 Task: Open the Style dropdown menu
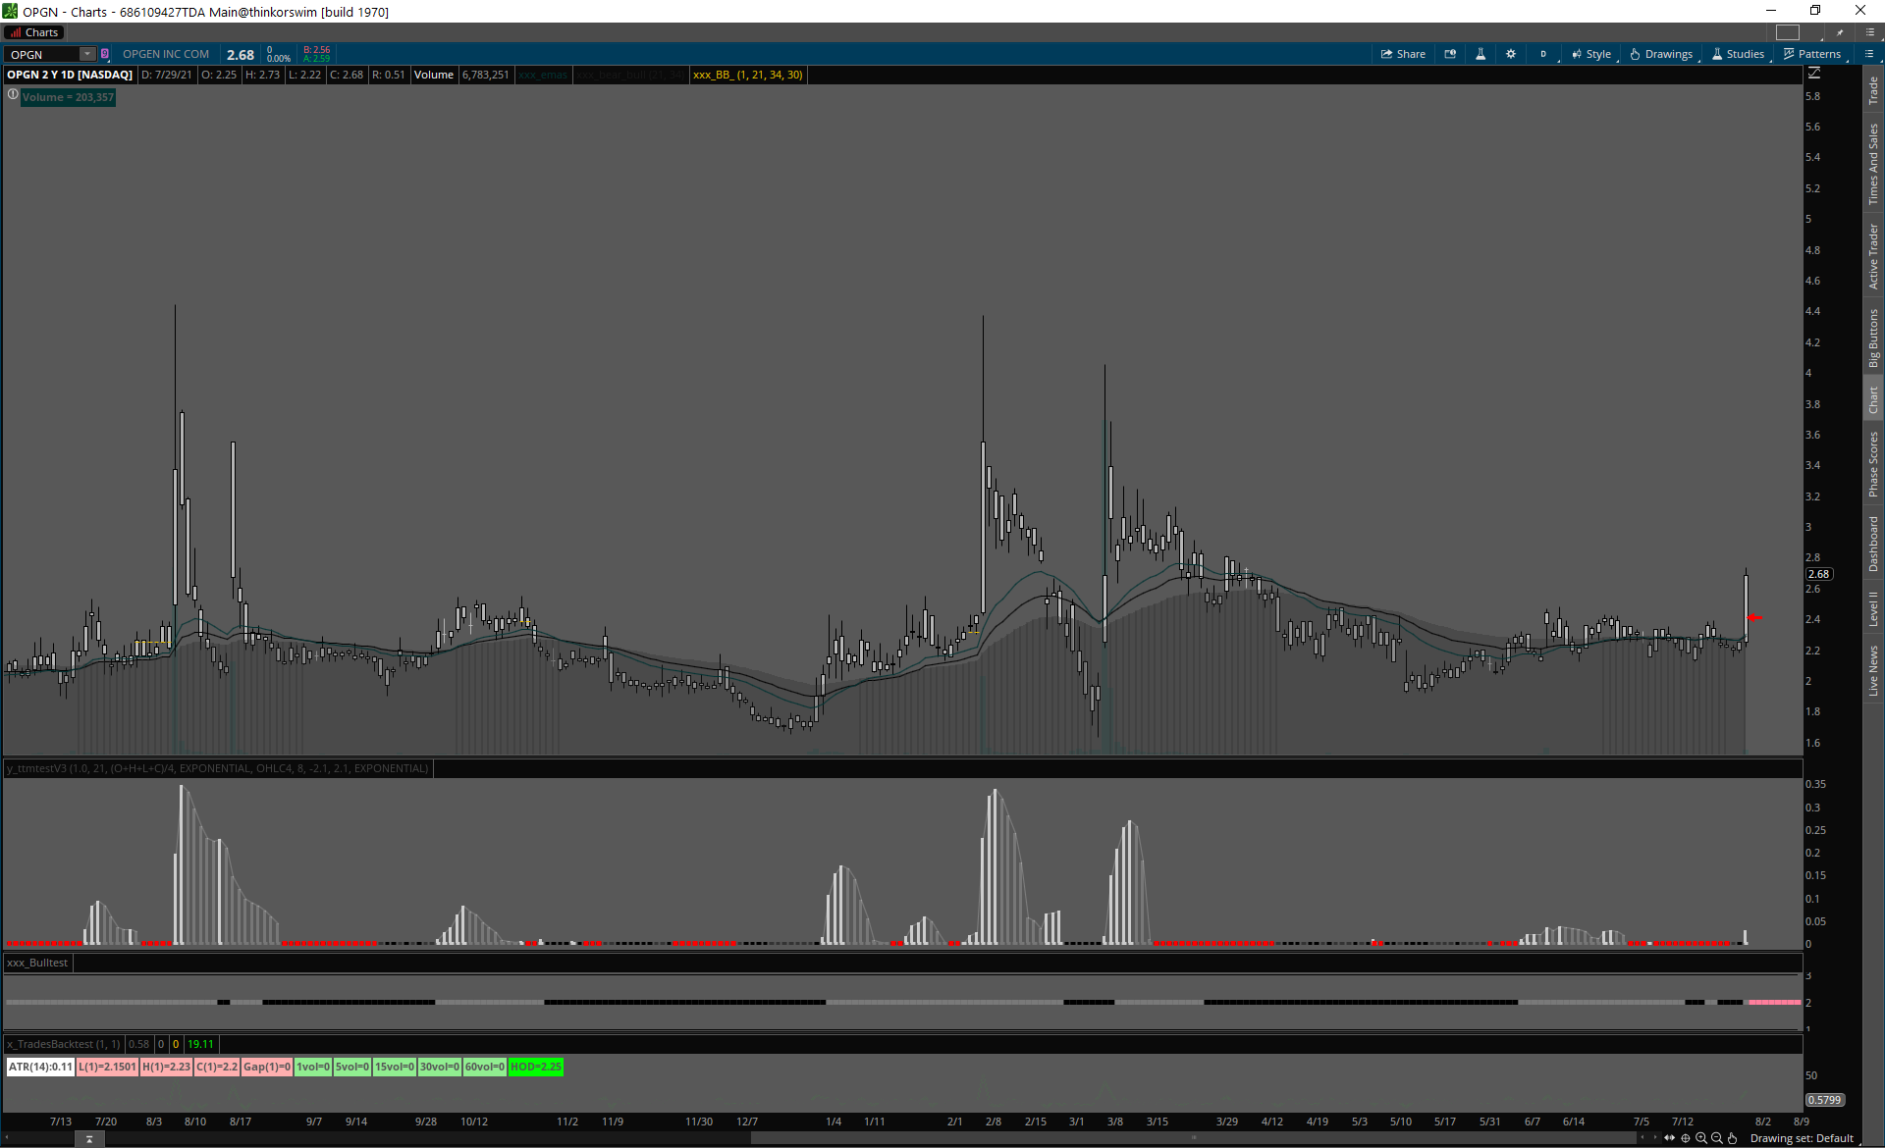[x=1591, y=54]
